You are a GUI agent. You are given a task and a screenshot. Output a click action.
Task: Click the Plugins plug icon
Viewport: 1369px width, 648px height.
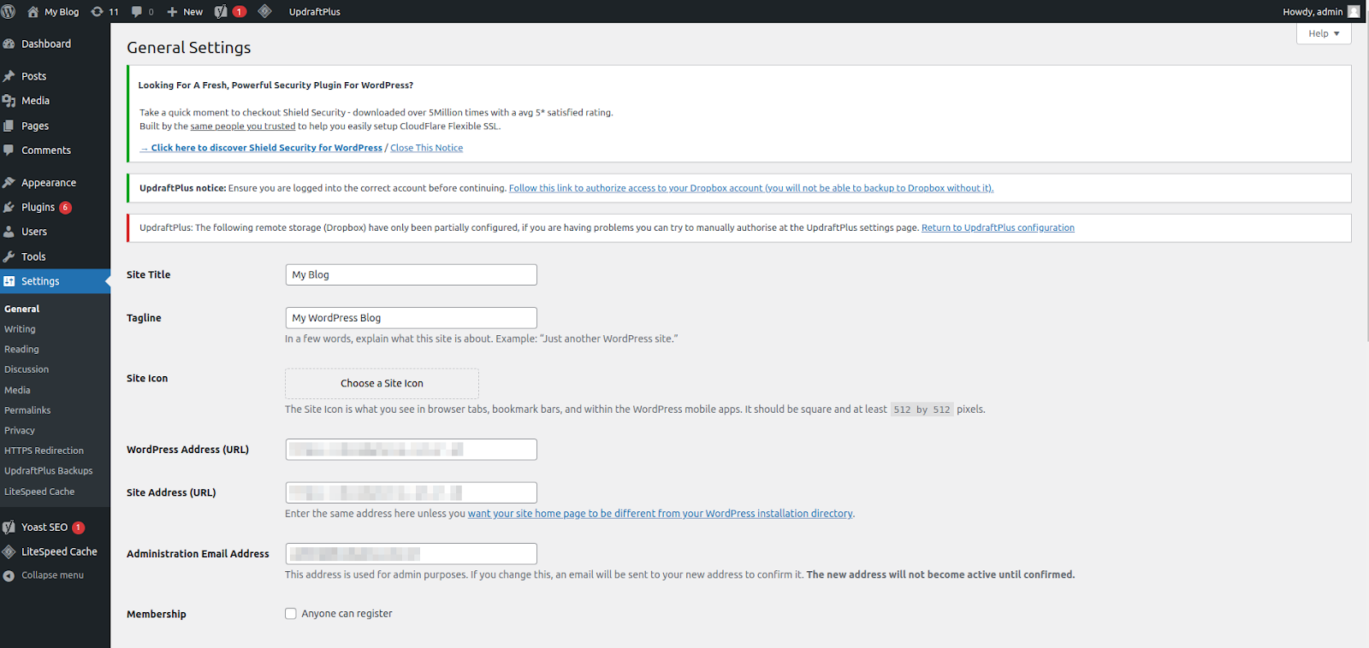click(x=9, y=207)
